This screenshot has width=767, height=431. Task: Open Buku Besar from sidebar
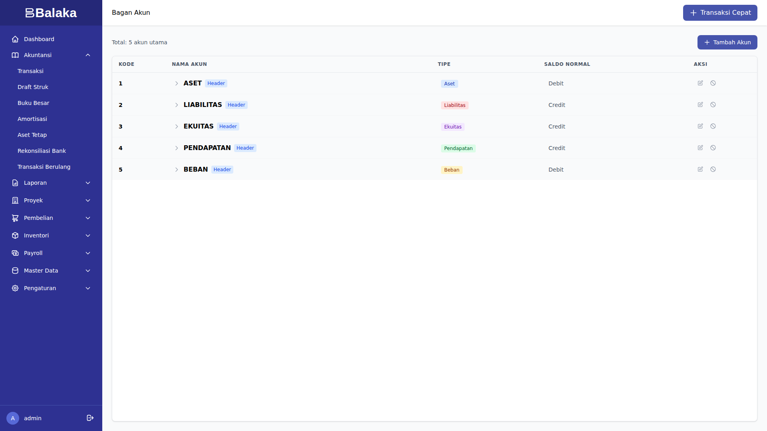pos(34,103)
